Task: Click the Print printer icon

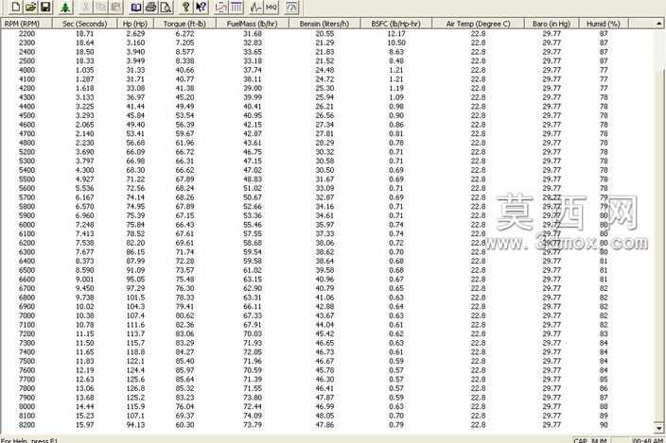Action: pos(150,7)
